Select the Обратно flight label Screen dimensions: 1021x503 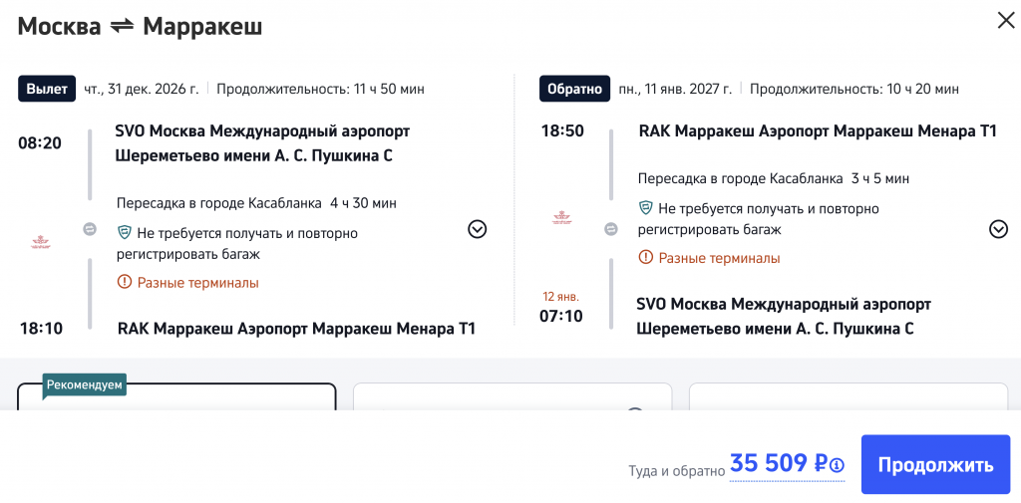click(x=573, y=89)
